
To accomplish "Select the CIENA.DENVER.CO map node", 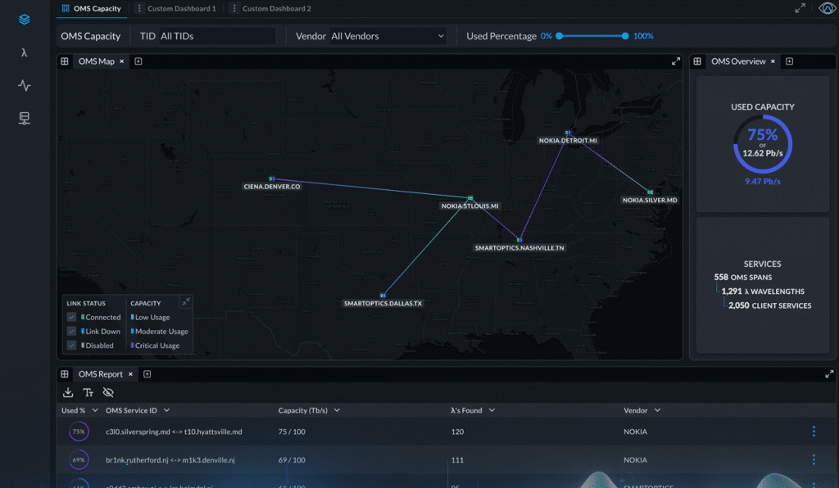I will click(272, 178).
